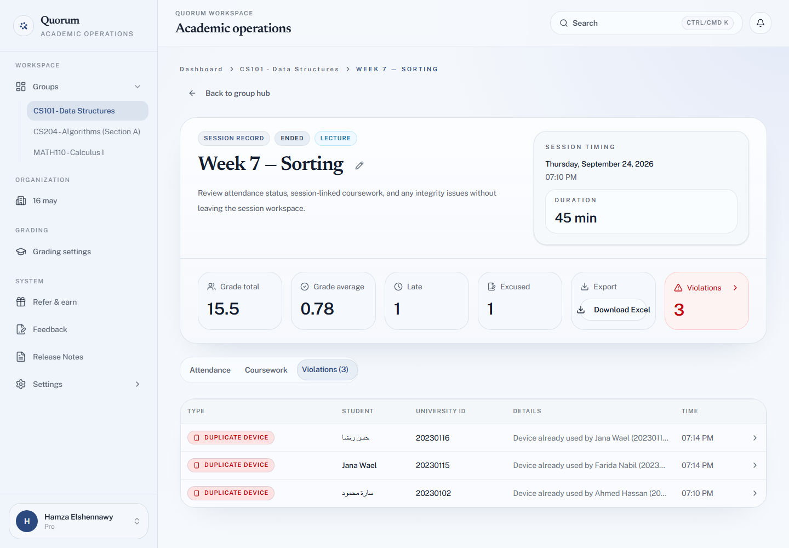
Task: Click the Download Excel button
Action: click(x=614, y=310)
